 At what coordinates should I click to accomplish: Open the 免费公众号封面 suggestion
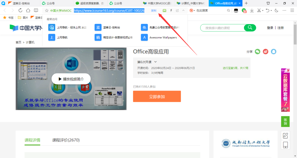point(160,27)
